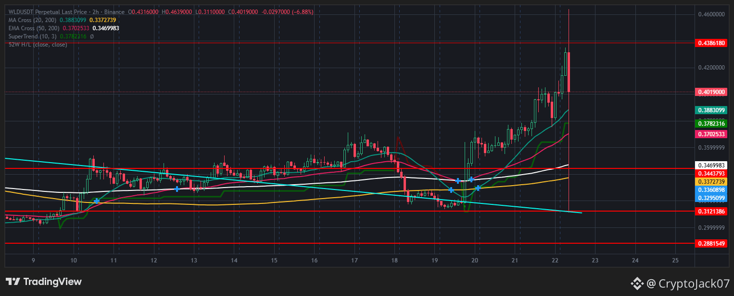Click the blue 0.3295099 price axis tag
This screenshot has width=734, height=296.
712,198
